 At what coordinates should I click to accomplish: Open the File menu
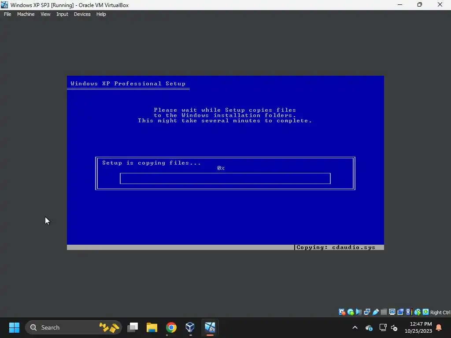7,14
